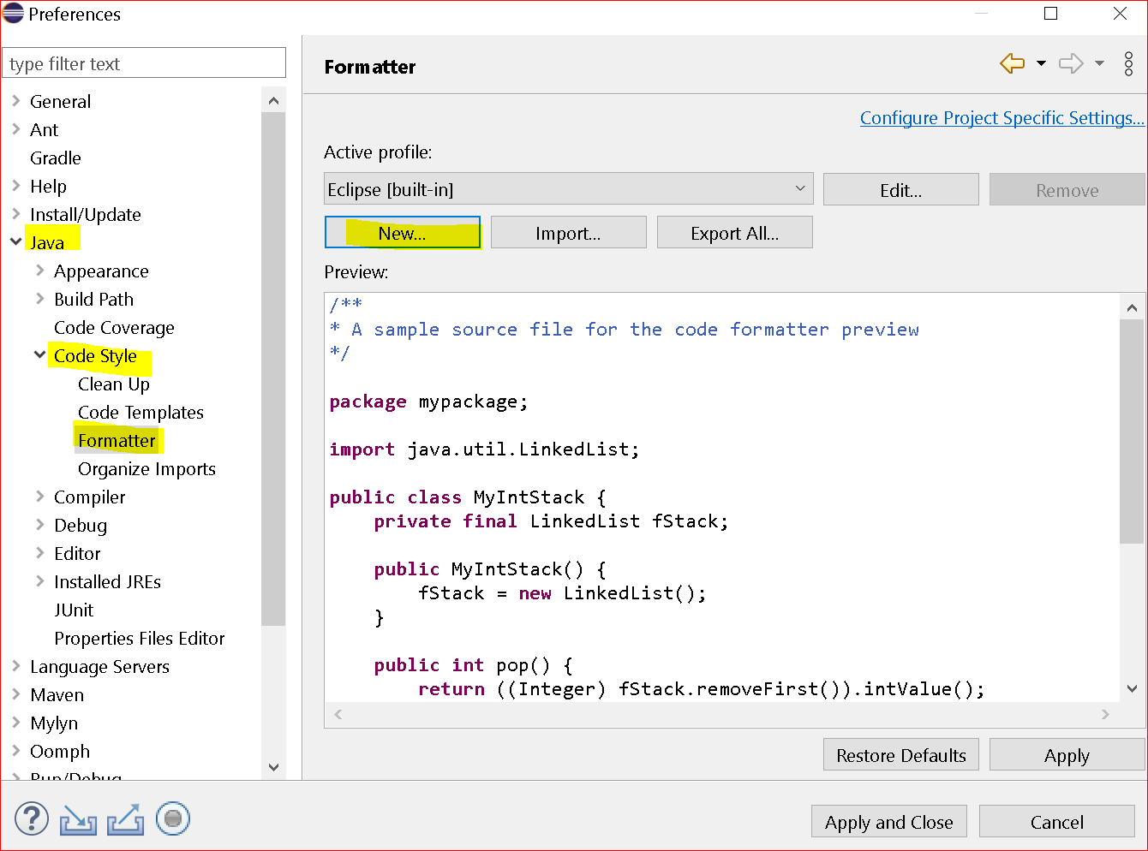The image size is (1148, 851).
Task: Click preview horizontal scroll left arrow
Action: [338, 714]
